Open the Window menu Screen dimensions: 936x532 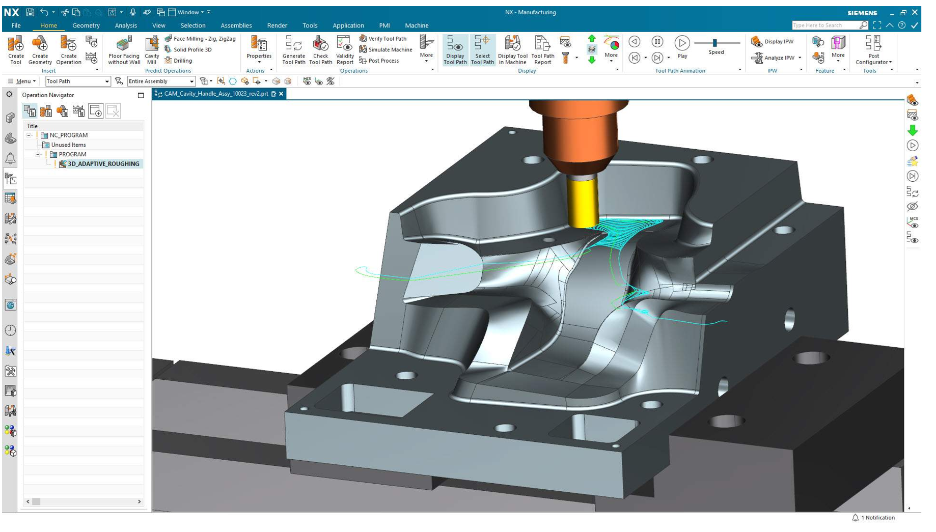click(x=187, y=12)
